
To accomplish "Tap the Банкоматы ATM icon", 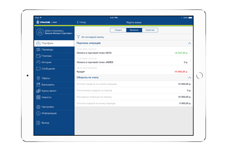I will [38, 85].
